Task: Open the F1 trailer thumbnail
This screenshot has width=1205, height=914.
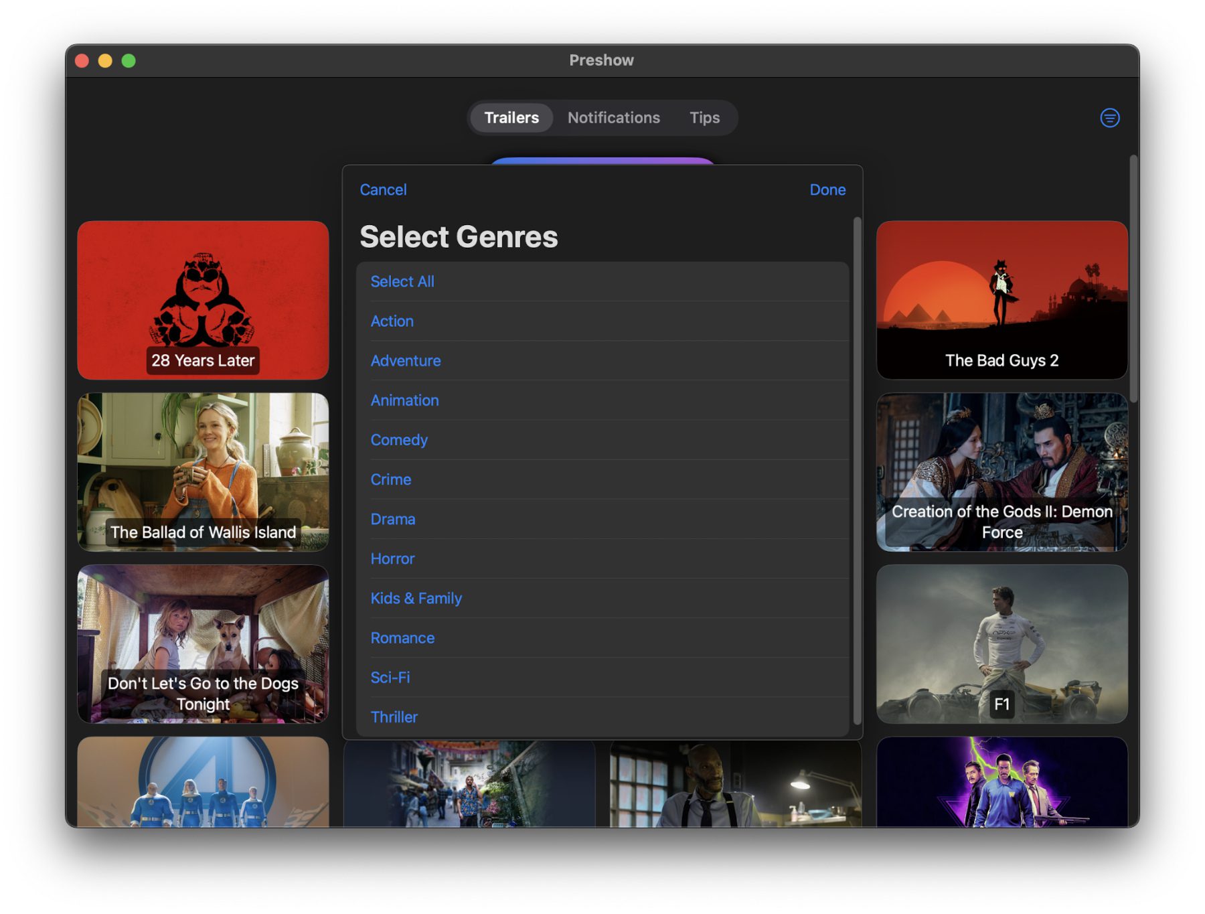Action: click(x=1001, y=643)
